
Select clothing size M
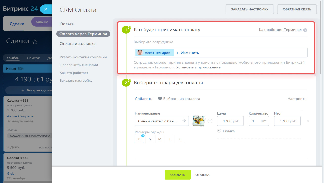(160, 139)
